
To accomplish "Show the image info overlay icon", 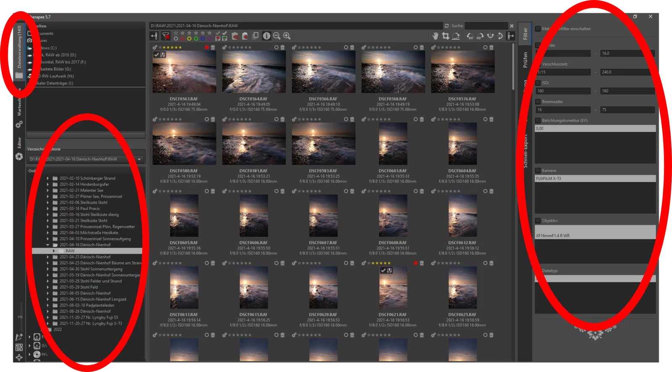I will [x=266, y=36].
